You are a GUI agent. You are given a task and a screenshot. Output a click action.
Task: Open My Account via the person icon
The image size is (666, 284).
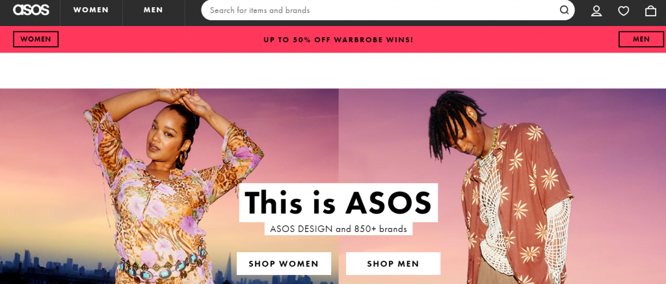tap(596, 11)
